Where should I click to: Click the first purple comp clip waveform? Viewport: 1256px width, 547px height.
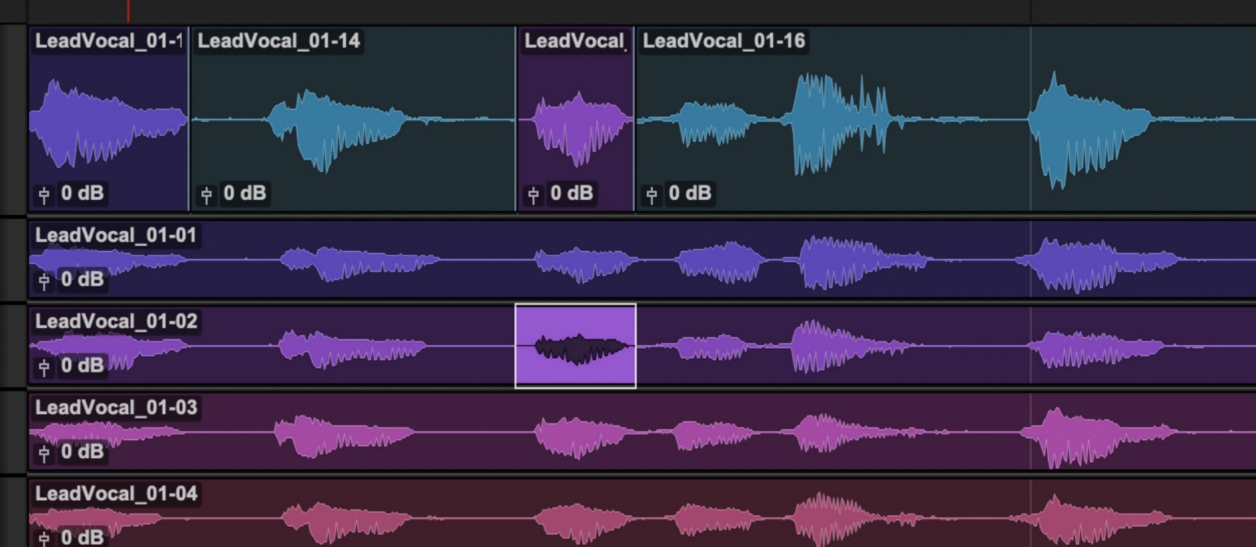point(108,124)
